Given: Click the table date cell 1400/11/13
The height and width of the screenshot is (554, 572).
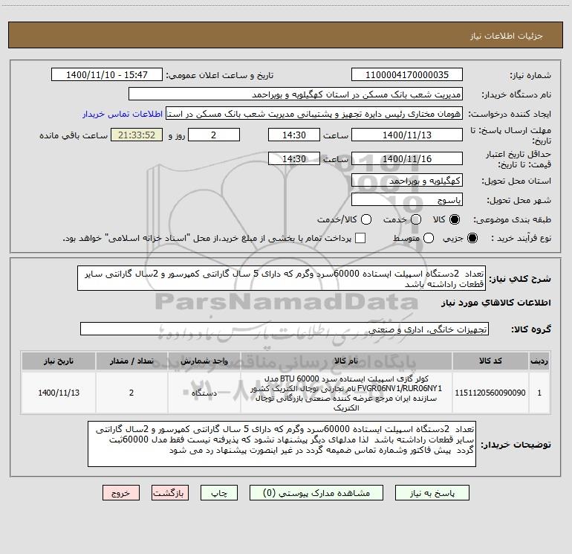Looking at the screenshot, I should click(59, 393).
